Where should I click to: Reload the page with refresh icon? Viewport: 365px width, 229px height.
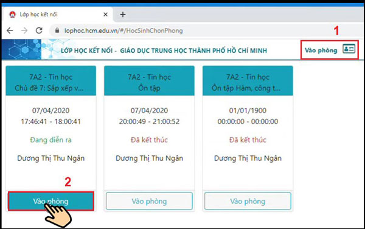pos(39,30)
